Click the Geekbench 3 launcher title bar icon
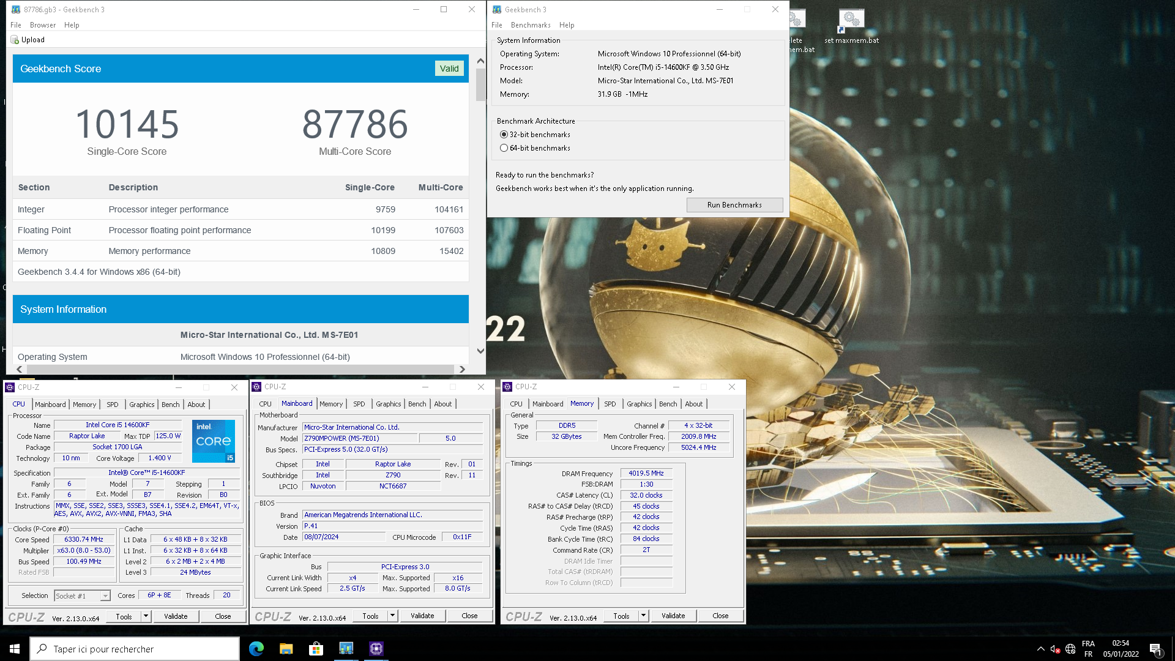 click(497, 10)
